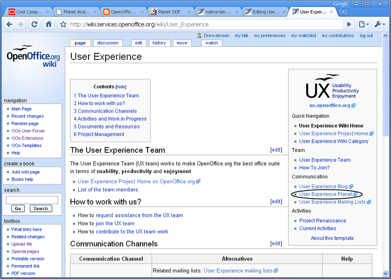Click the OpenOffice.org wiki logo

[33, 57]
